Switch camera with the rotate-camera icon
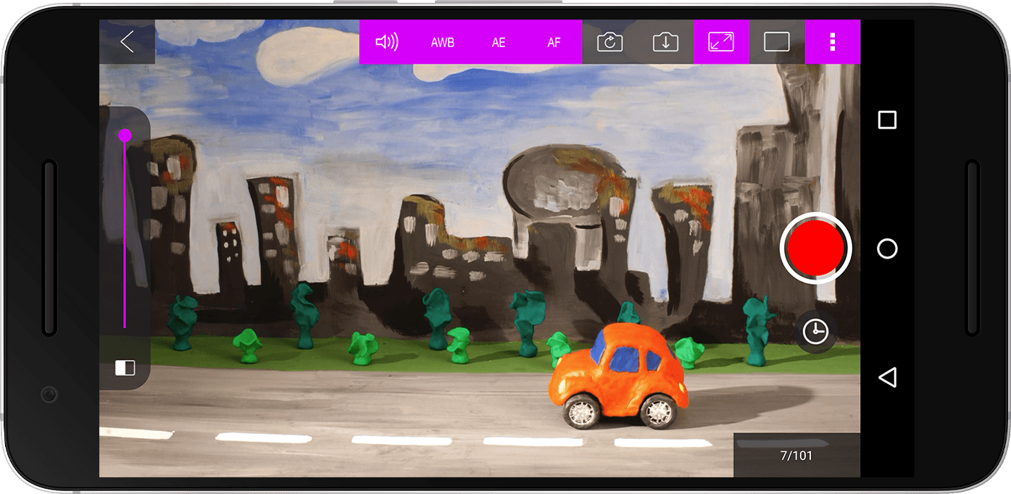Screen dimensions: 1011x494 610,42
